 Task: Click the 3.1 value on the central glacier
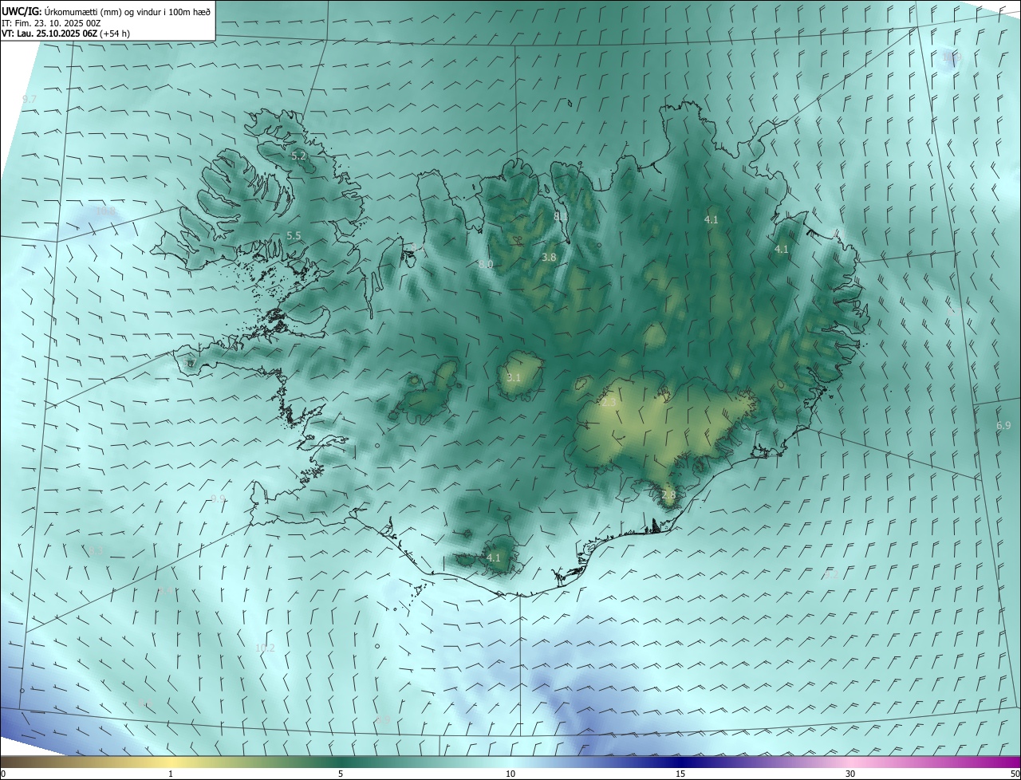point(514,377)
